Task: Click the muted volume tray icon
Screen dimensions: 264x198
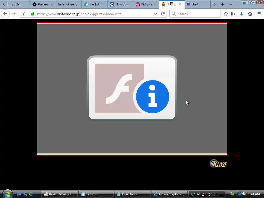Action: click(244, 194)
